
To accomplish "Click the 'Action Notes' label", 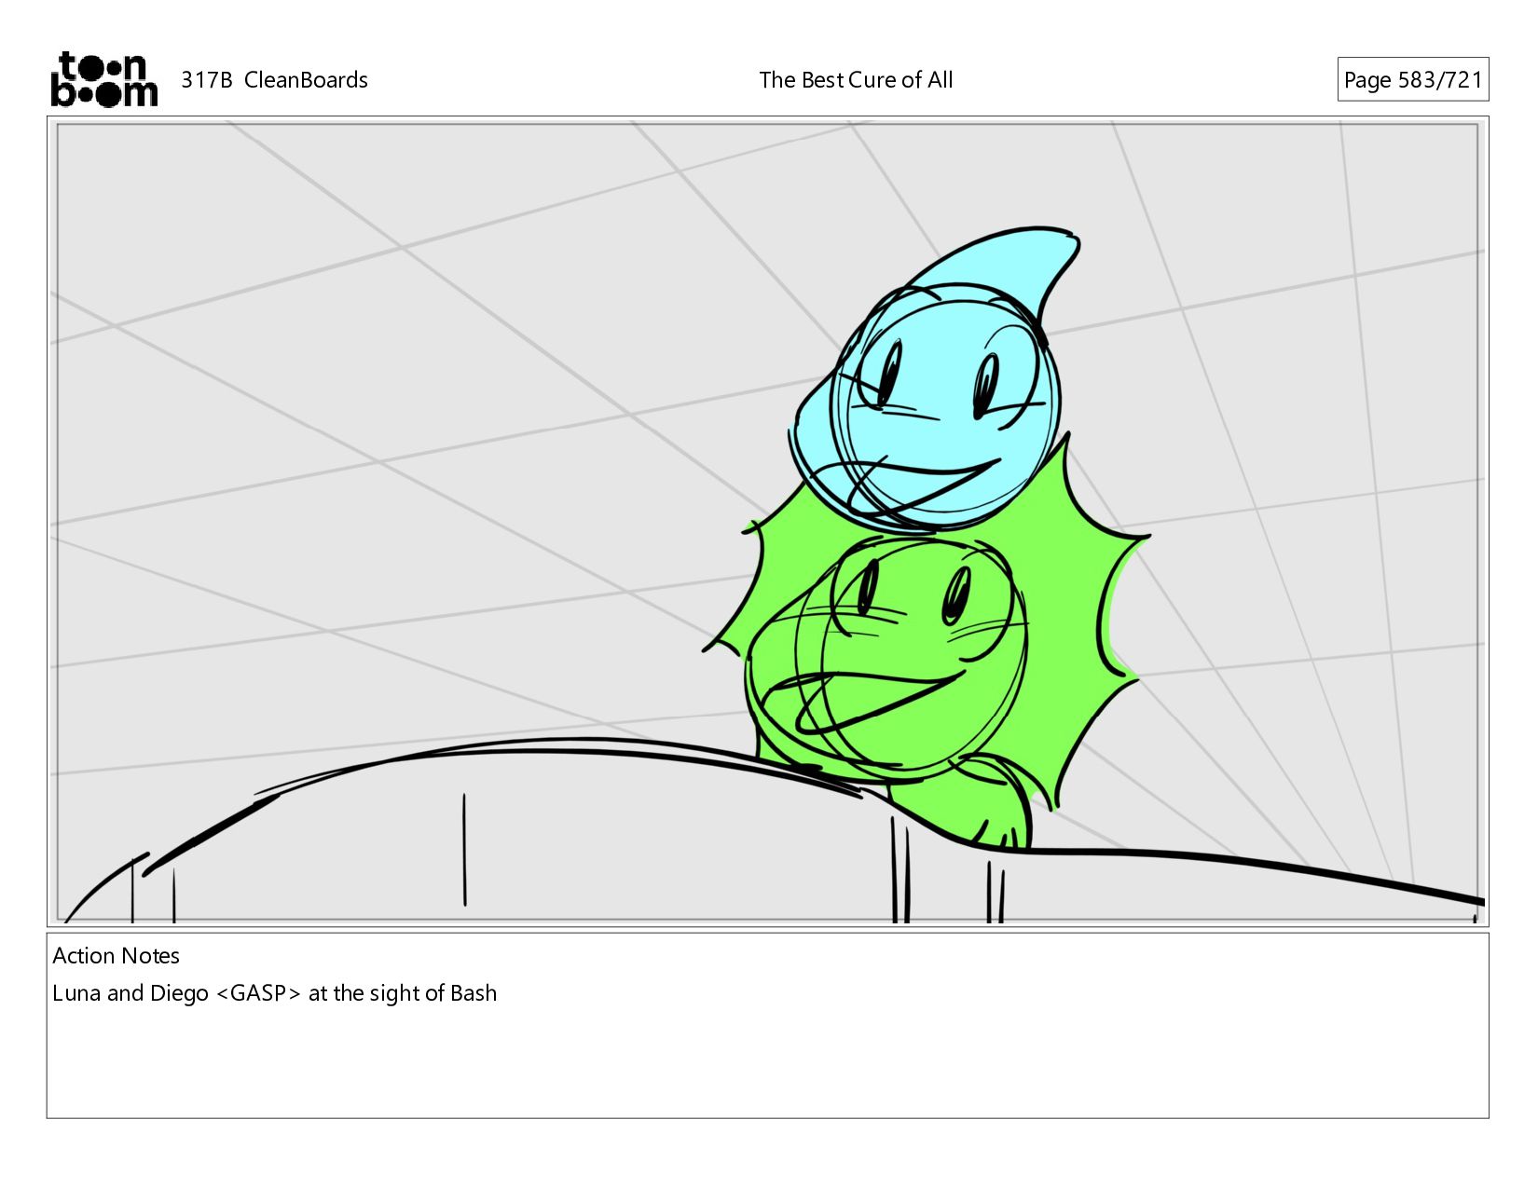I will point(116,955).
